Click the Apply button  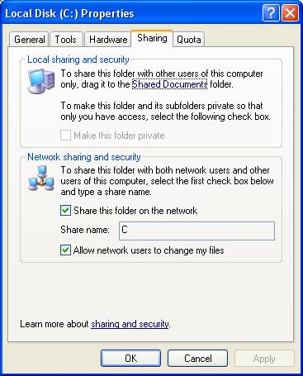[264, 359]
